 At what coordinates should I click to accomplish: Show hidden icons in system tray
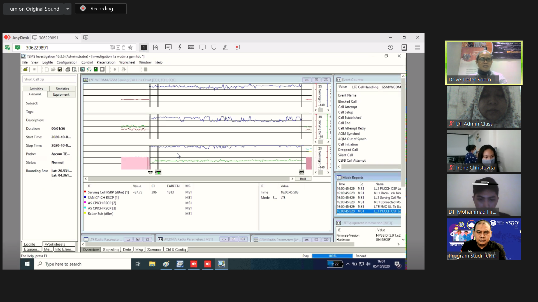click(348, 264)
